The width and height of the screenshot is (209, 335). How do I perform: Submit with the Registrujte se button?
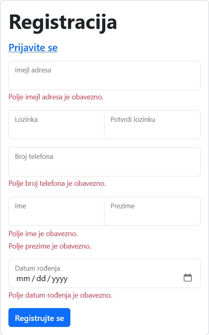click(x=39, y=317)
